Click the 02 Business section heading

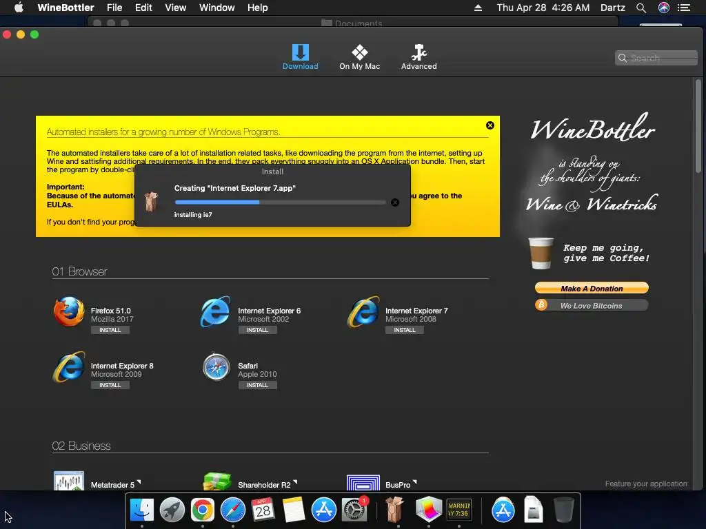click(81, 446)
